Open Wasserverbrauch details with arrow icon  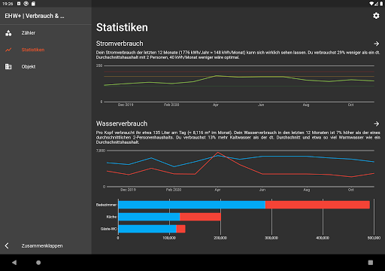[x=376, y=123]
